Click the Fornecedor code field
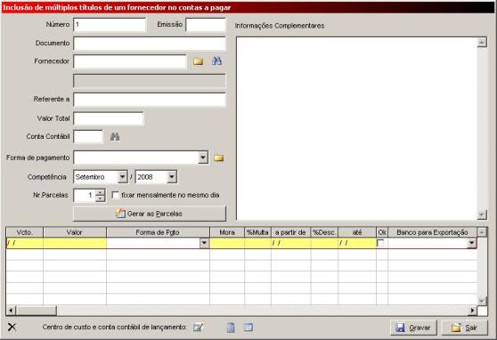 pyautogui.click(x=130, y=61)
